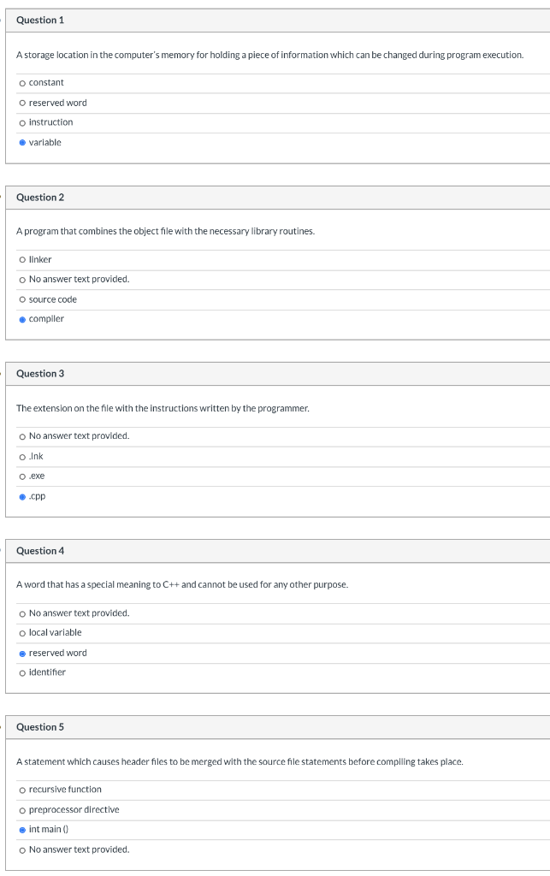This screenshot has width=550, height=876.
Task: Click the 'combines the object file' question text
Action: [x=165, y=231]
